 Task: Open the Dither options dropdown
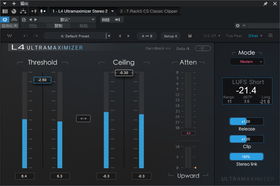[255, 36]
